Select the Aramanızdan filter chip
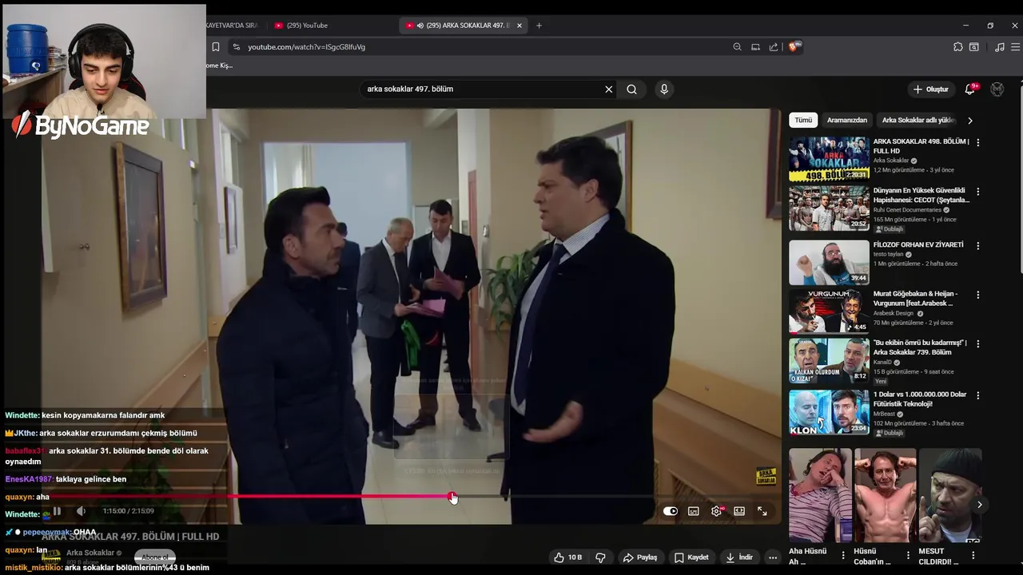This screenshot has height=575, width=1023. tap(847, 120)
